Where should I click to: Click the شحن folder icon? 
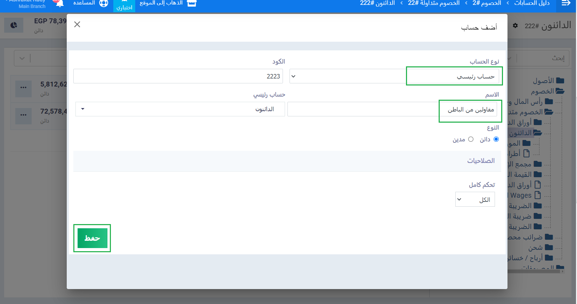(549, 247)
